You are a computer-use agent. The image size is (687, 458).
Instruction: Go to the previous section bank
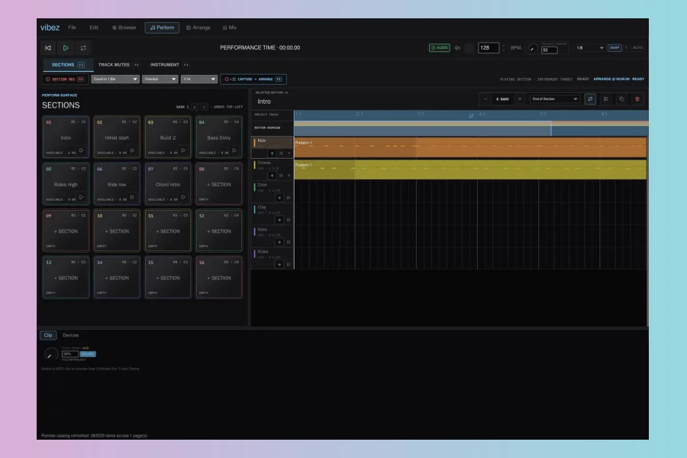point(195,107)
